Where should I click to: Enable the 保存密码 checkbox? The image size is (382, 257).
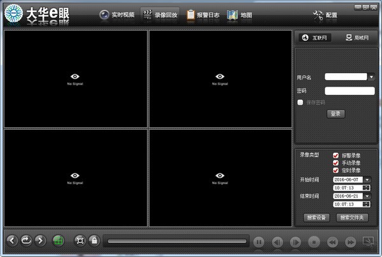click(x=300, y=102)
